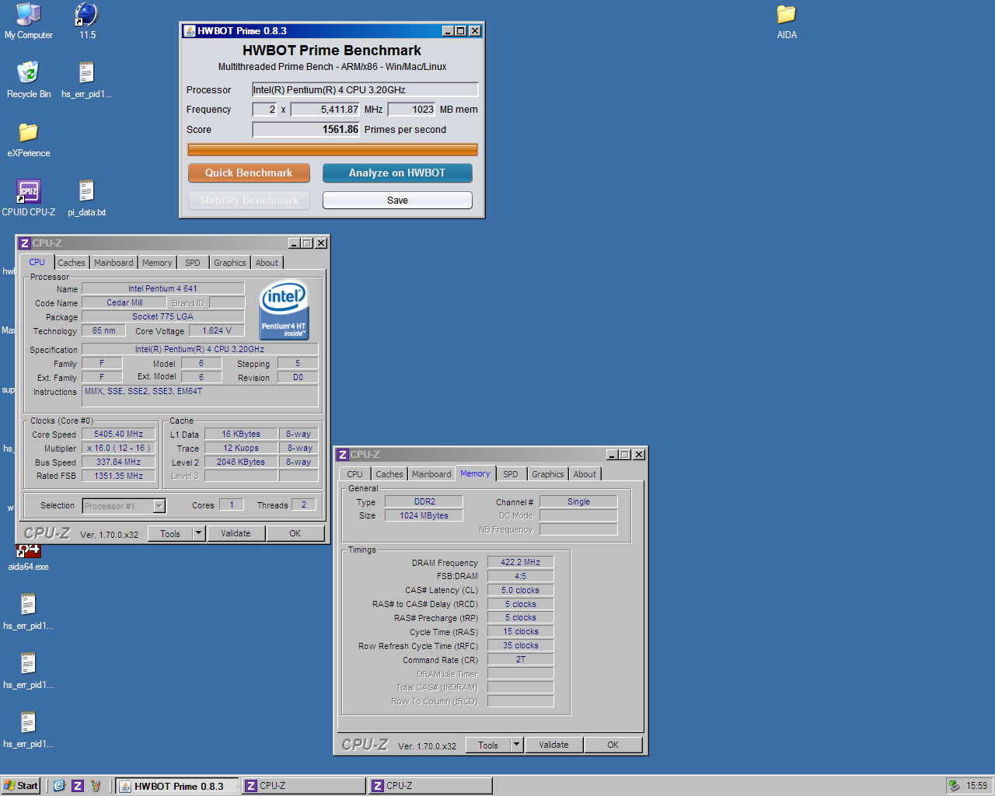Click the Save button in HWBOT Prime
Viewport: 995px width, 796px height.
397,200
